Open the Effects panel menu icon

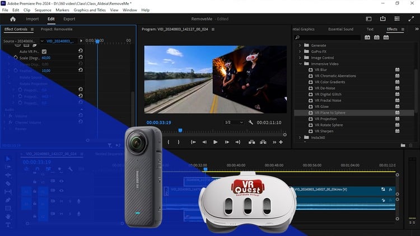click(x=403, y=29)
